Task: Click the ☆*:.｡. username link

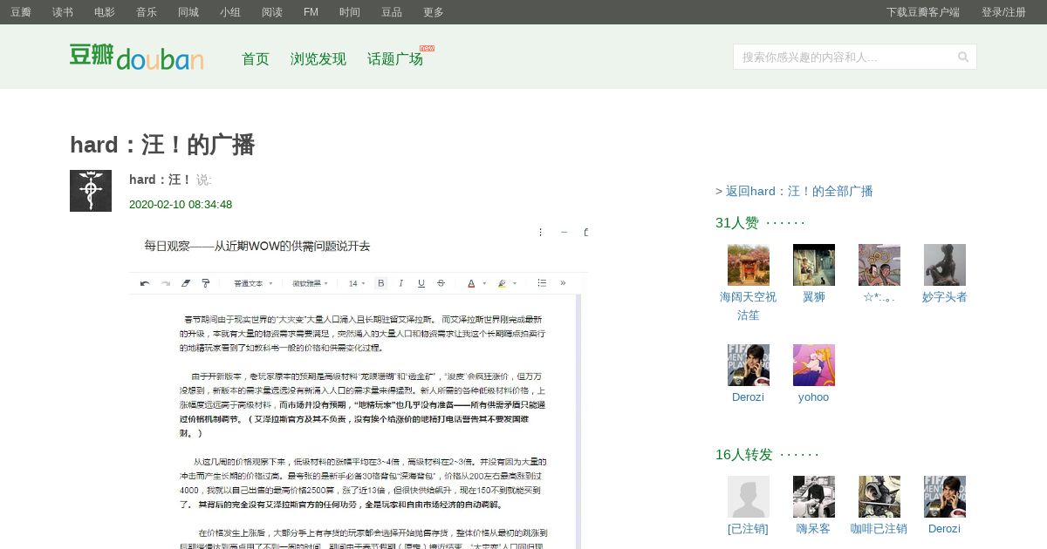Action: click(x=879, y=297)
